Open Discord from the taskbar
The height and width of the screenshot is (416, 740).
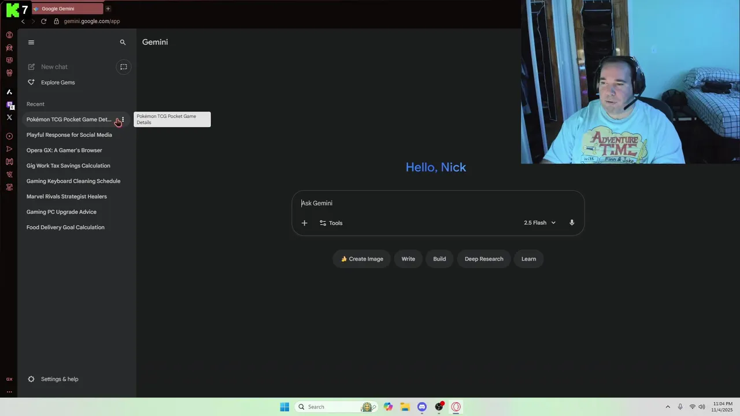coord(422,407)
